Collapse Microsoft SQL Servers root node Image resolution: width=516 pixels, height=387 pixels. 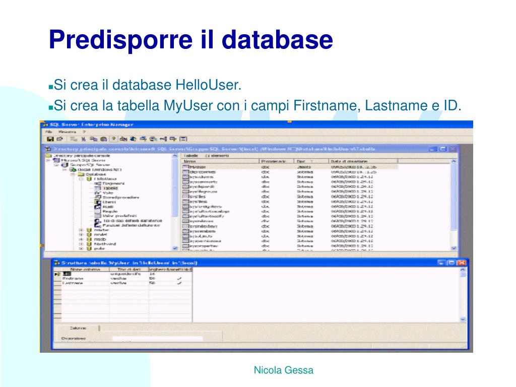tap(48, 160)
